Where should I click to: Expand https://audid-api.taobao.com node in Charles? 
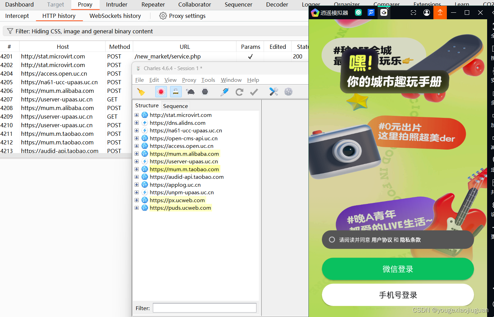[137, 177]
